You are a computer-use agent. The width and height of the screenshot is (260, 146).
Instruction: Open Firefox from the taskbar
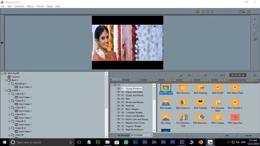click(201, 142)
